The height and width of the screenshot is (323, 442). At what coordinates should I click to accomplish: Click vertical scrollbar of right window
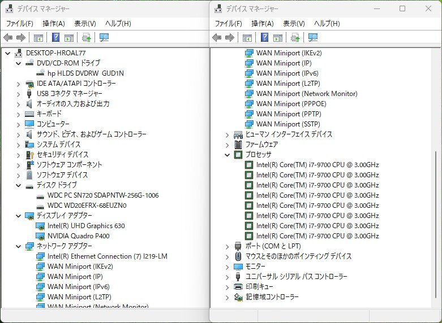point(435,225)
